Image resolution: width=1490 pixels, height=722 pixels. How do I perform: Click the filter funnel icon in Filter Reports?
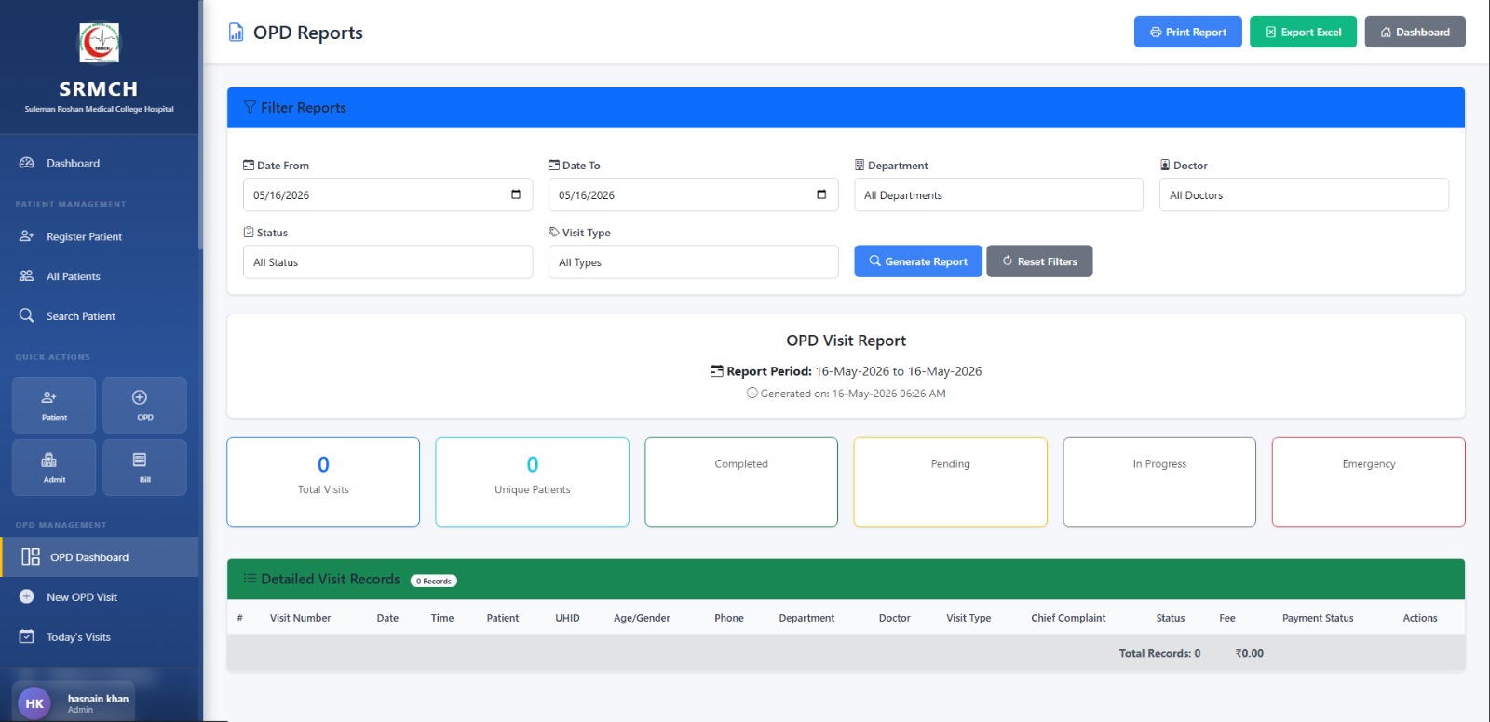[250, 107]
